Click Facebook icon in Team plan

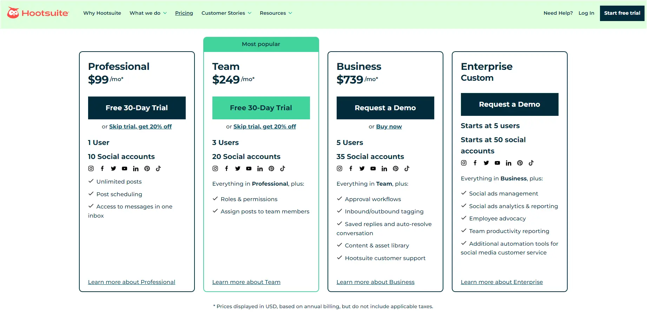tap(226, 168)
